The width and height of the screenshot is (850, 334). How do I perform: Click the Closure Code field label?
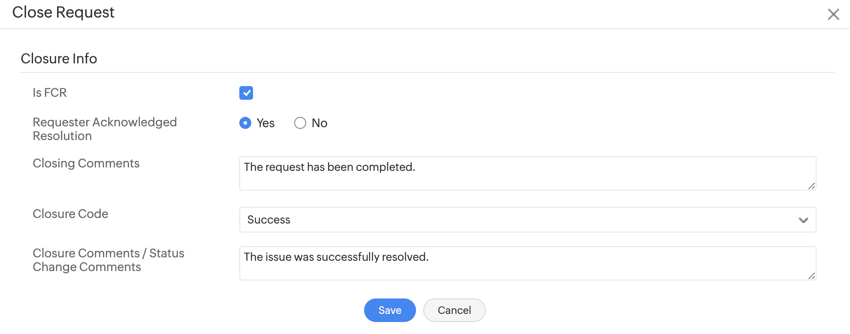pyautogui.click(x=70, y=214)
